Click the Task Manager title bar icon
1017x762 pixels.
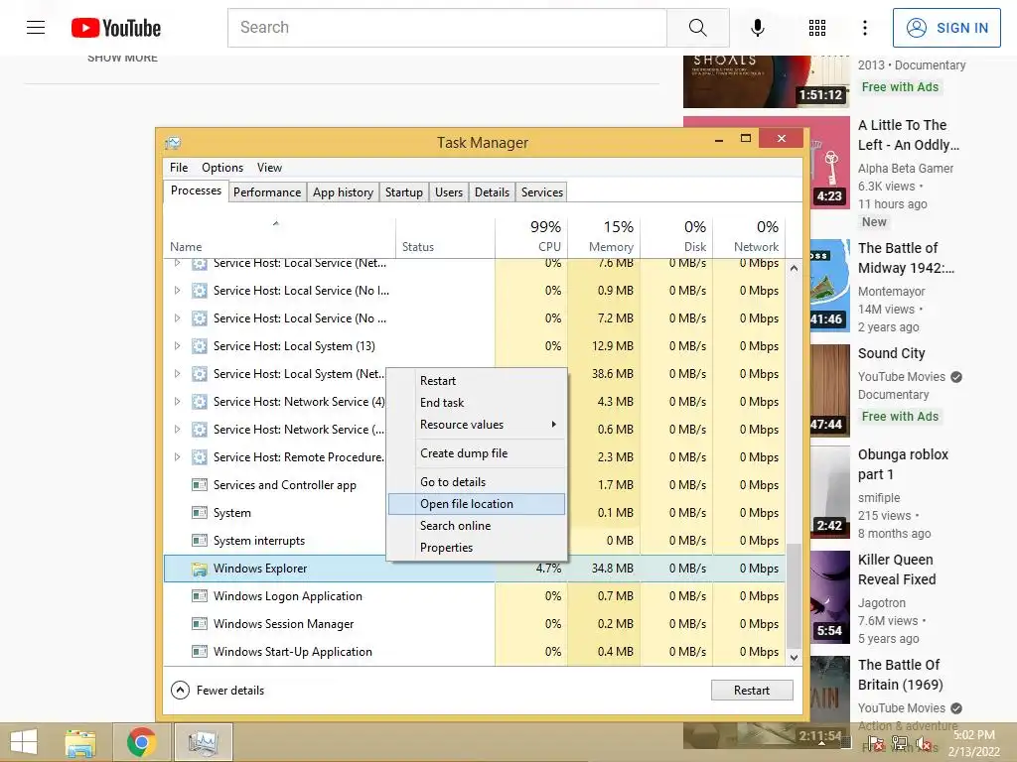(173, 143)
